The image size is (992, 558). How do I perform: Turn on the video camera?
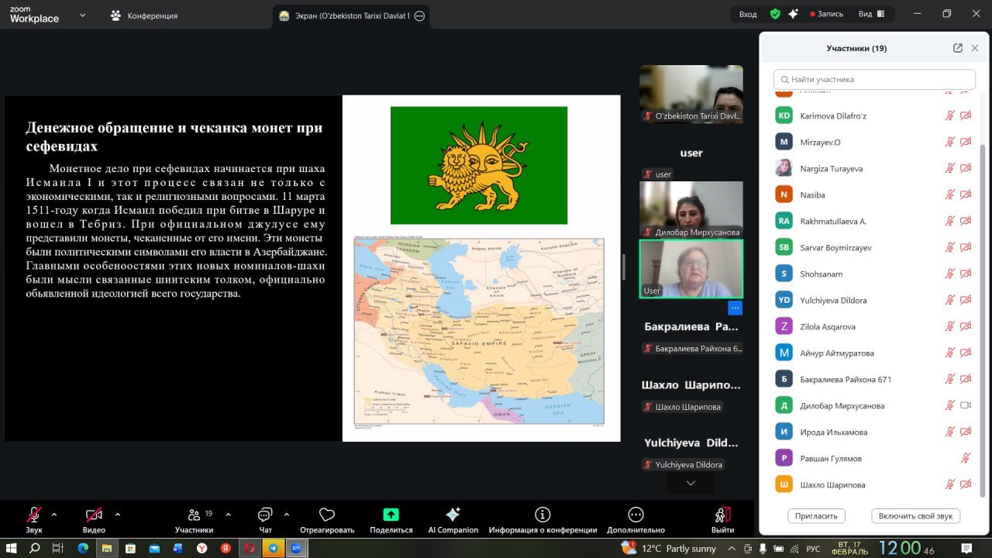coord(94,515)
